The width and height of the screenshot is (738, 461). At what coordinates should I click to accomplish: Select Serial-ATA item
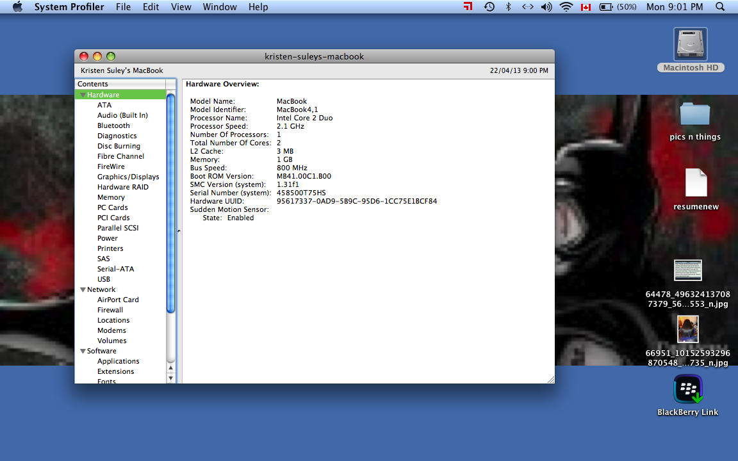click(116, 269)
